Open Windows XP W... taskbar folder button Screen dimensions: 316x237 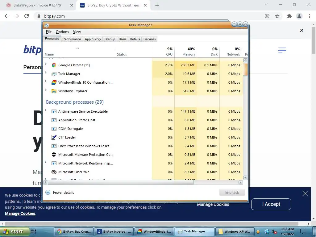[235, 231]
